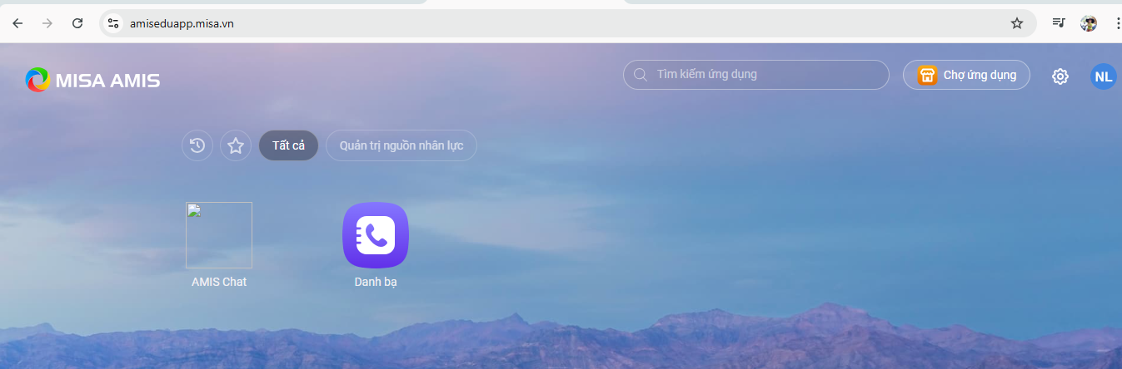View site information icon in address bar
1122x369 pixels.
click(114, 23)
